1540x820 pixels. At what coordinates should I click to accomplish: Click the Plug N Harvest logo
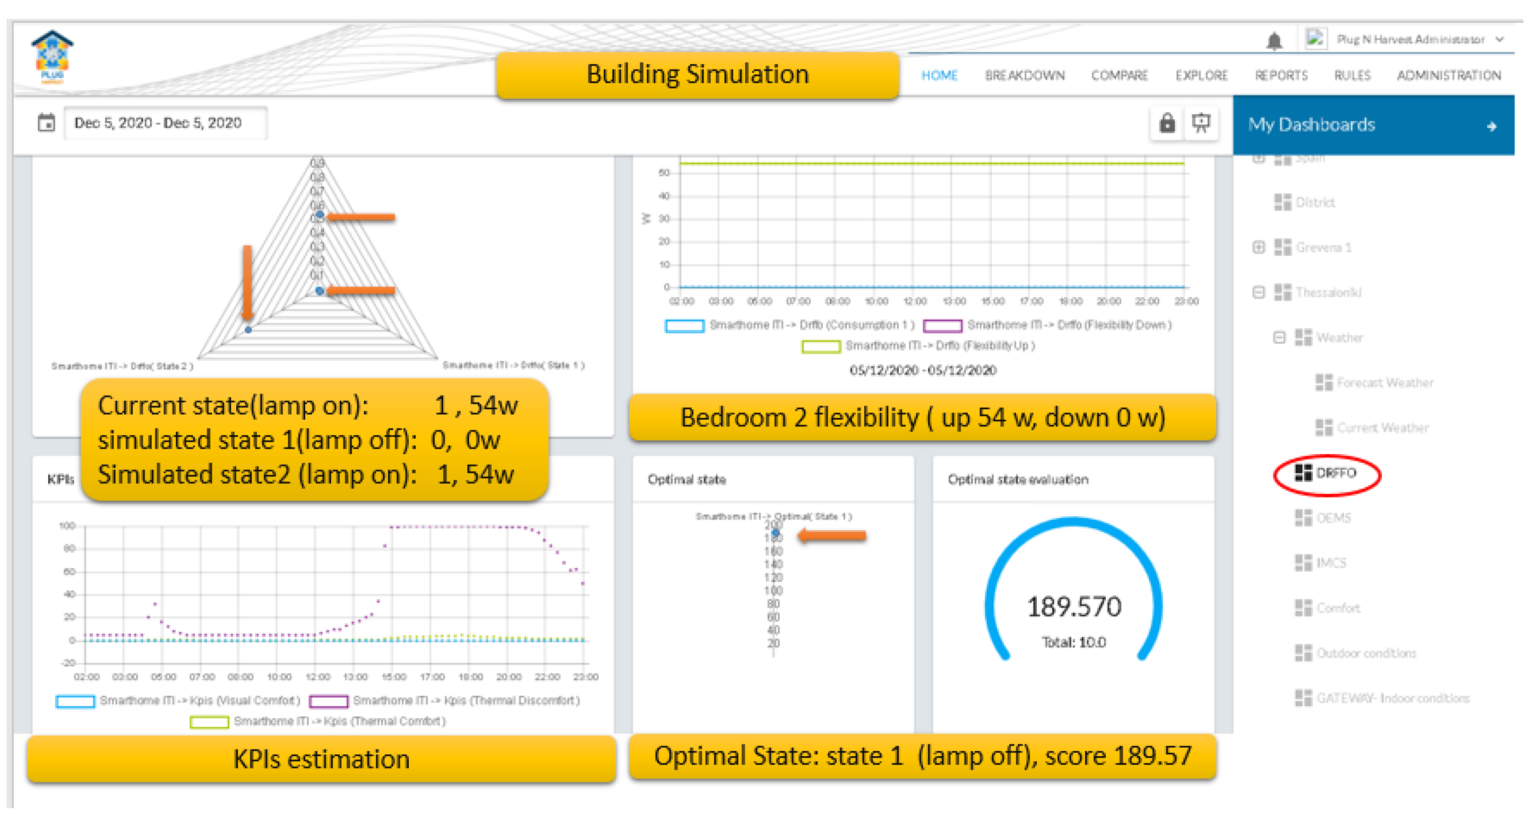pos(52,57)
